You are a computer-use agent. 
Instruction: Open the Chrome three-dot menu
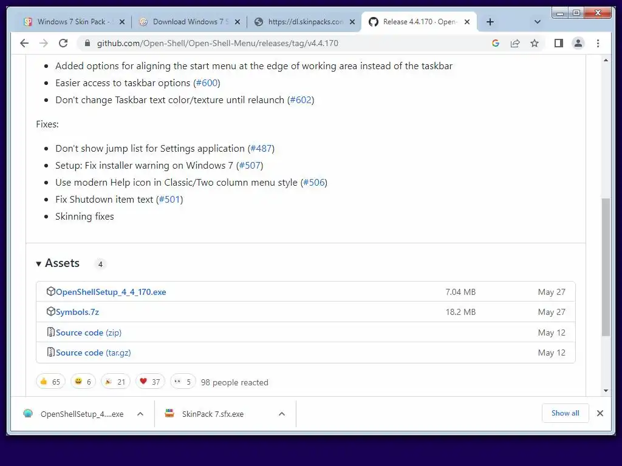click(x=598, y=43)
